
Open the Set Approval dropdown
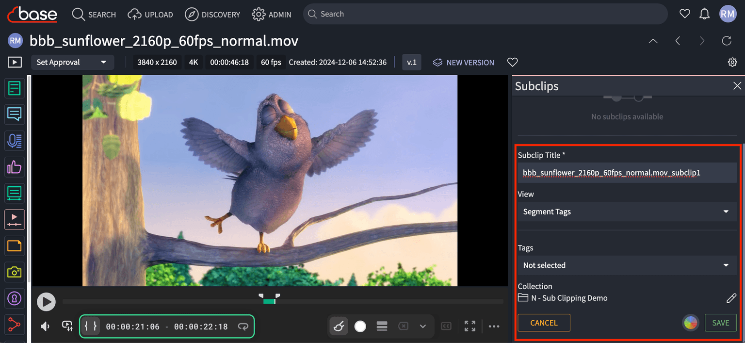(73, 62)
